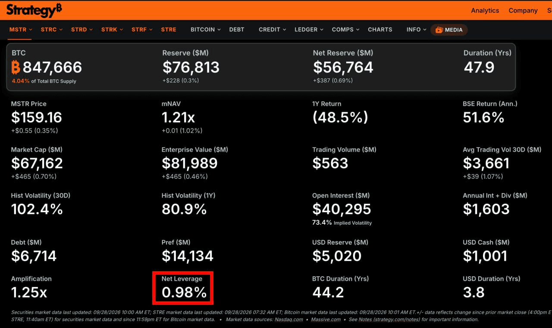Click the price change "+$0.55 (0.35%)"
Screen dimensions: 552x328
[x=34, y=130]
